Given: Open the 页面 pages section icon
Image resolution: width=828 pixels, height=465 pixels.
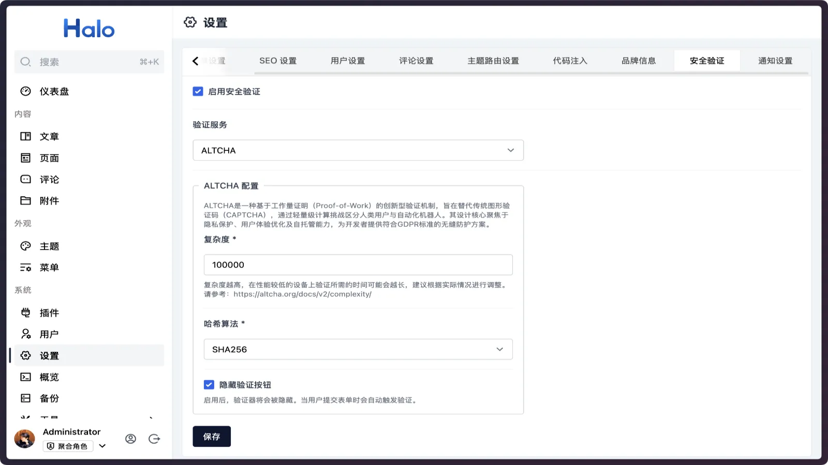Looking at the screenshot, I should pyautogui.click(x=26, y=158).
